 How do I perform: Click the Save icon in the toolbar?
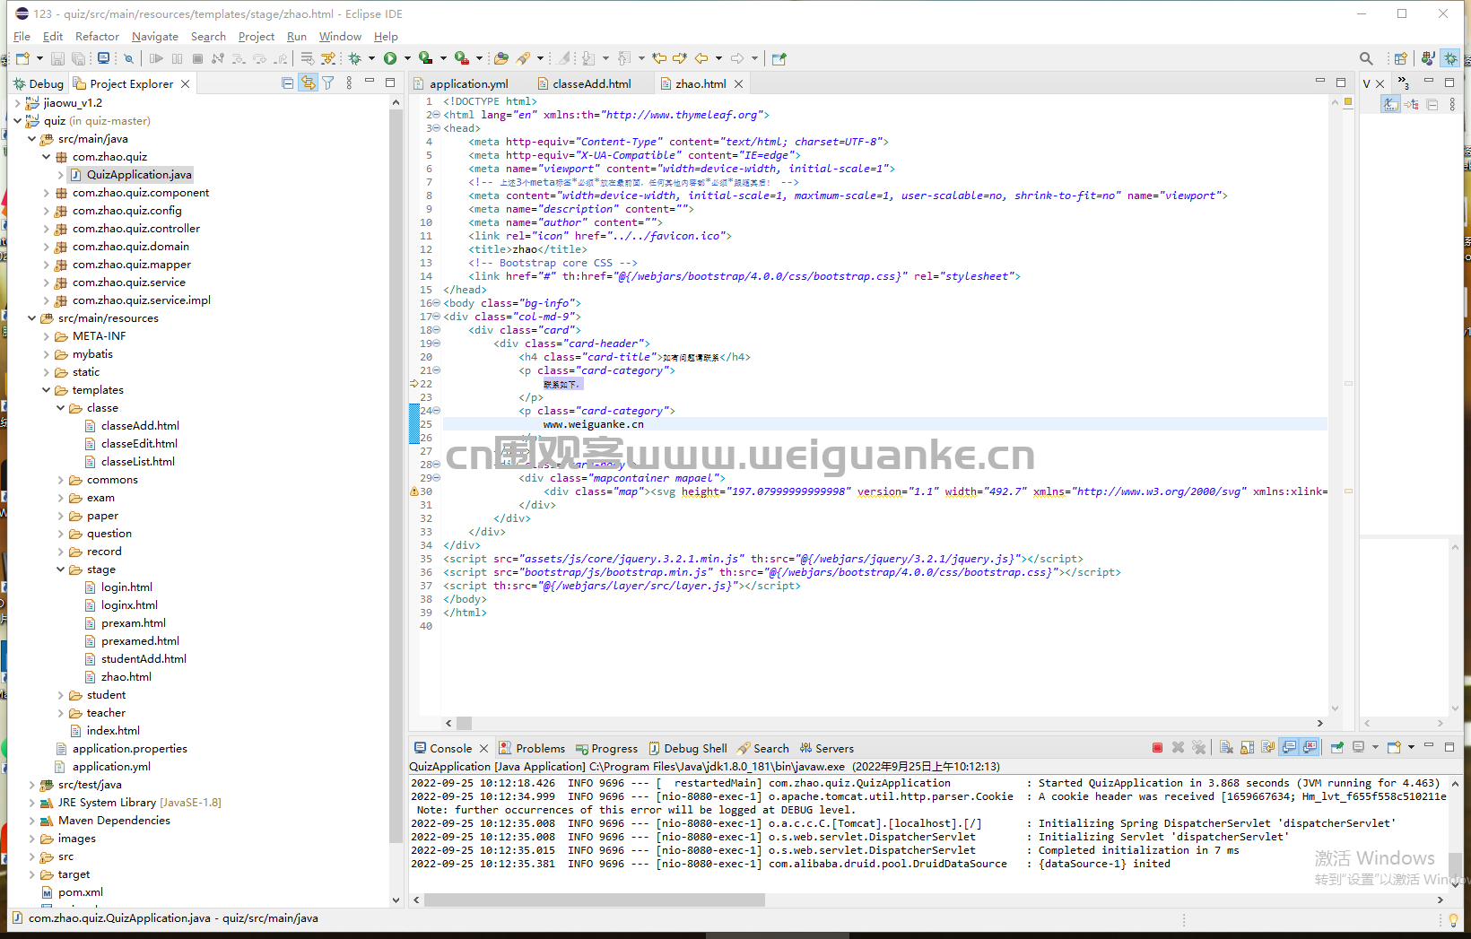(57, 58)
